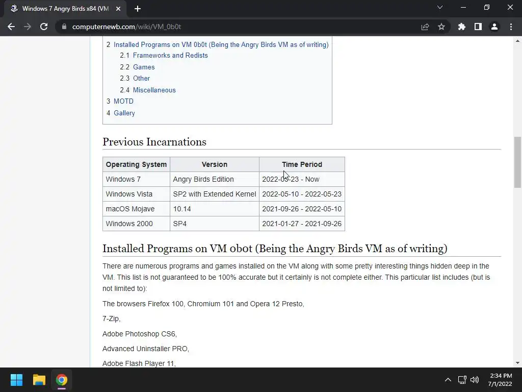Bookmark this page with star
Image resolution: width=522 pixels, height=392 pixels.
441,27
